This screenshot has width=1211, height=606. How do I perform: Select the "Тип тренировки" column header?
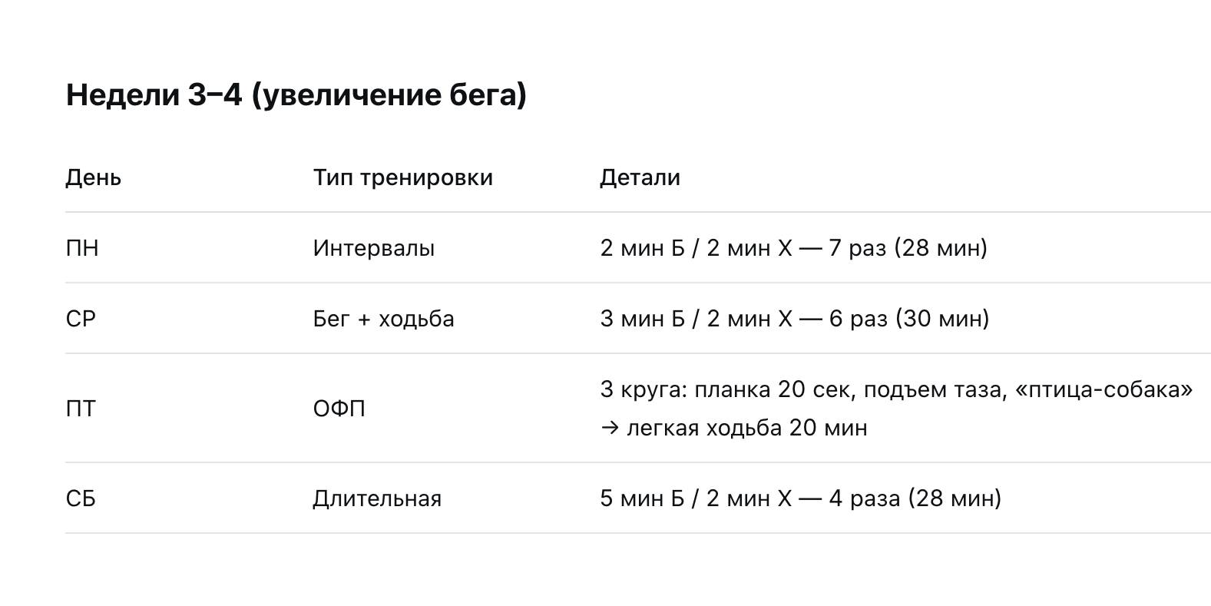[x=402, y=177]
